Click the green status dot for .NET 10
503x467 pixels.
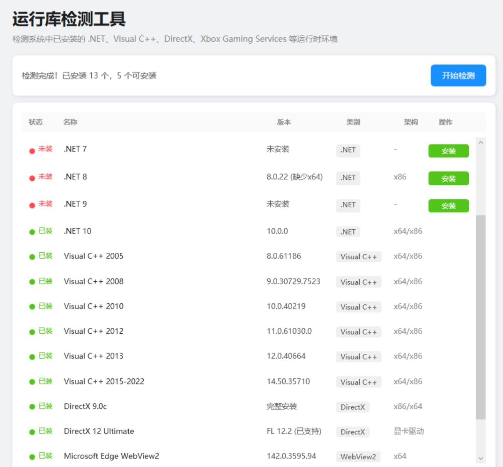point(32,232)
